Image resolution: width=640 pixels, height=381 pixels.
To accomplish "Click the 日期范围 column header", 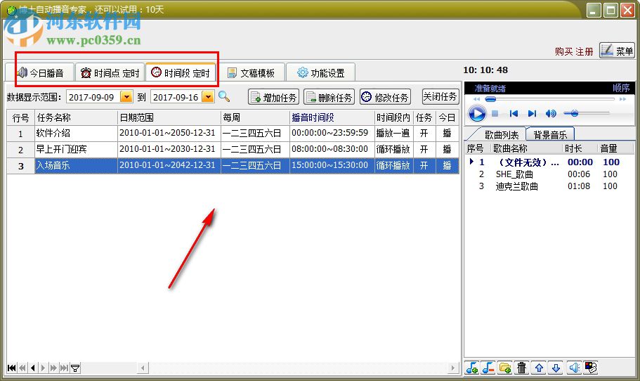I will (x=169, y=117).
